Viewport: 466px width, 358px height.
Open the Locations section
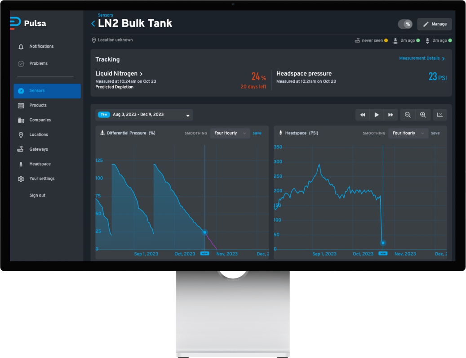[40, 134]
